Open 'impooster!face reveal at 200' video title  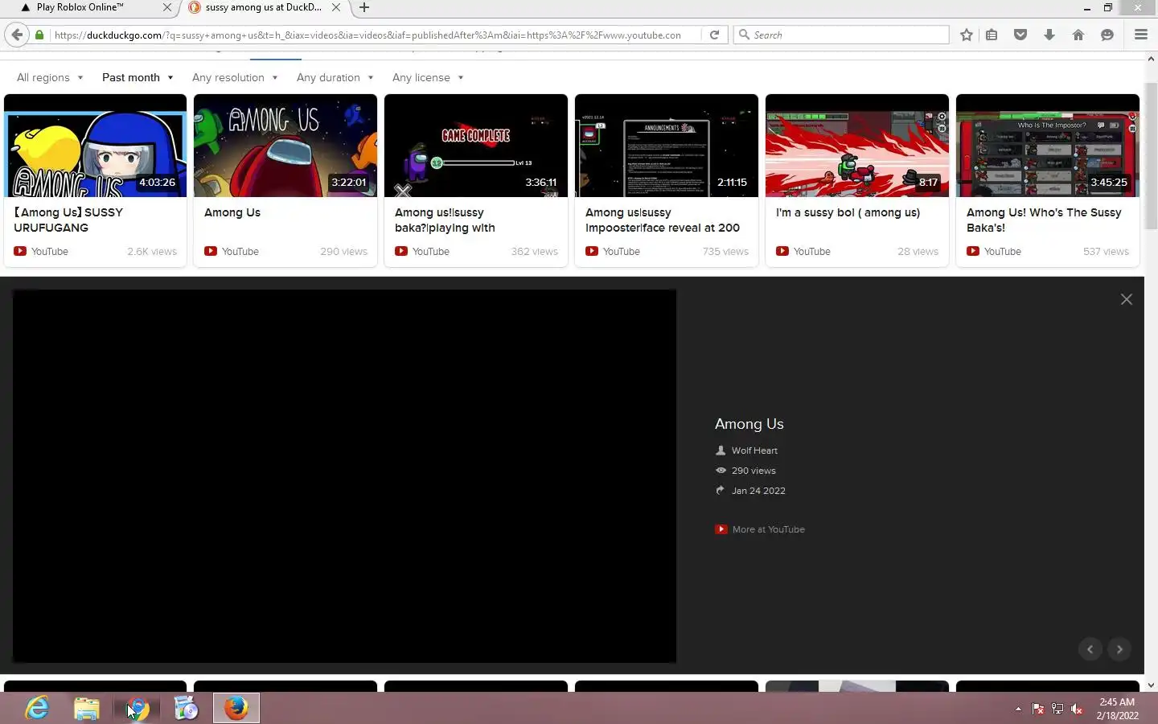tap(663, 220)
